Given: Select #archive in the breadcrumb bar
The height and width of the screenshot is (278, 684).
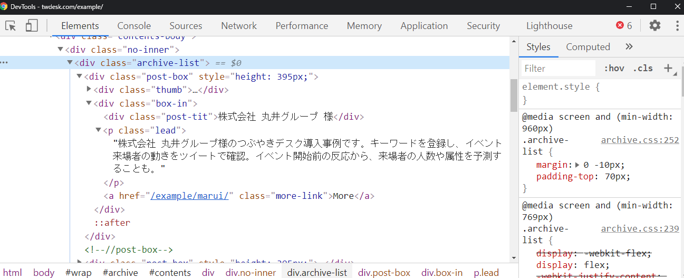Looking at the screenshot, I should point(120,272).
